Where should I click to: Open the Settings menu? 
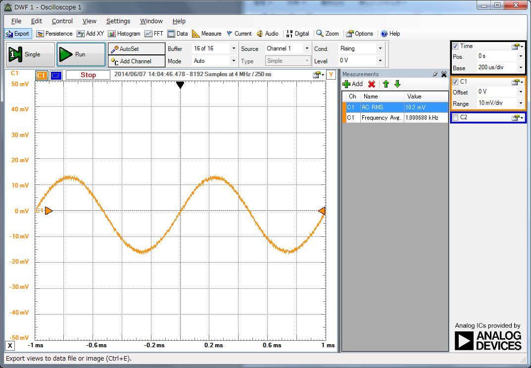point(118,21)
